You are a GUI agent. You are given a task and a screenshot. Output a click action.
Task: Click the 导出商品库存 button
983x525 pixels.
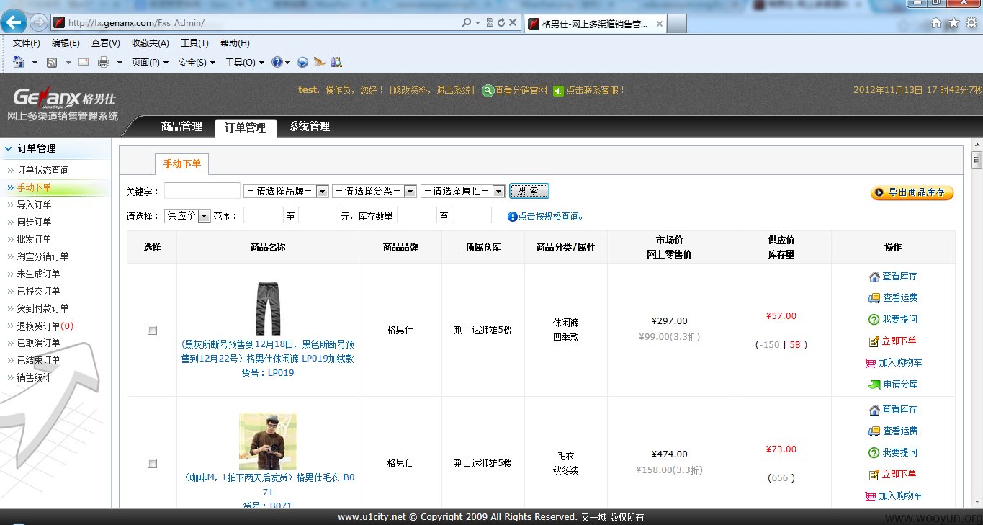coord(912,192)
